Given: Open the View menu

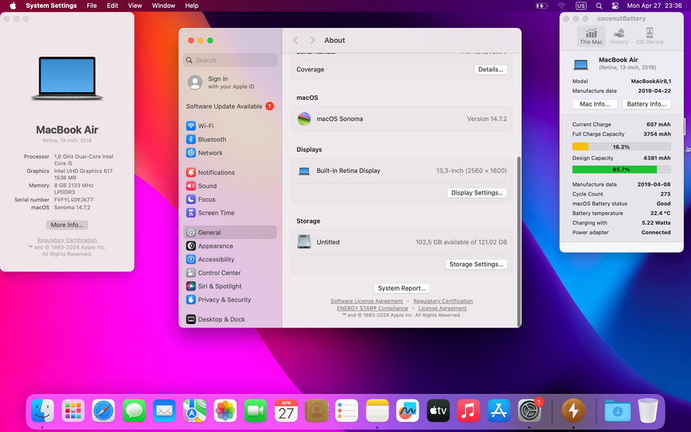Looking at the screenshot, I should (135, 6).
